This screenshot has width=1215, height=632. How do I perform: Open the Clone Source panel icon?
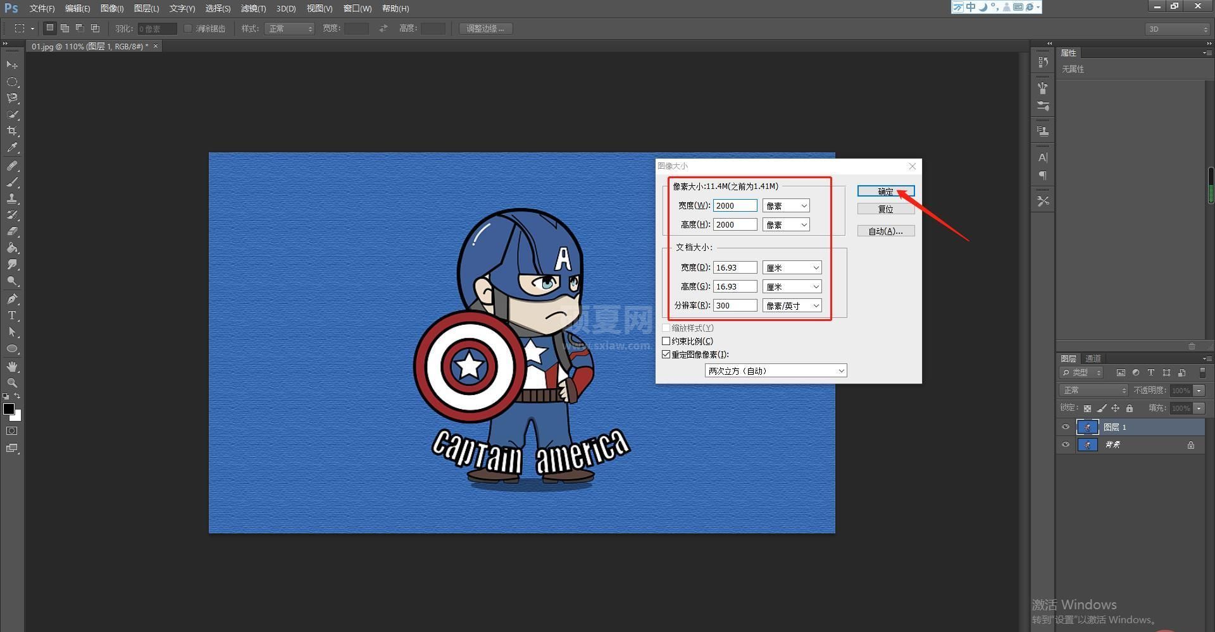click(1043, 131)
